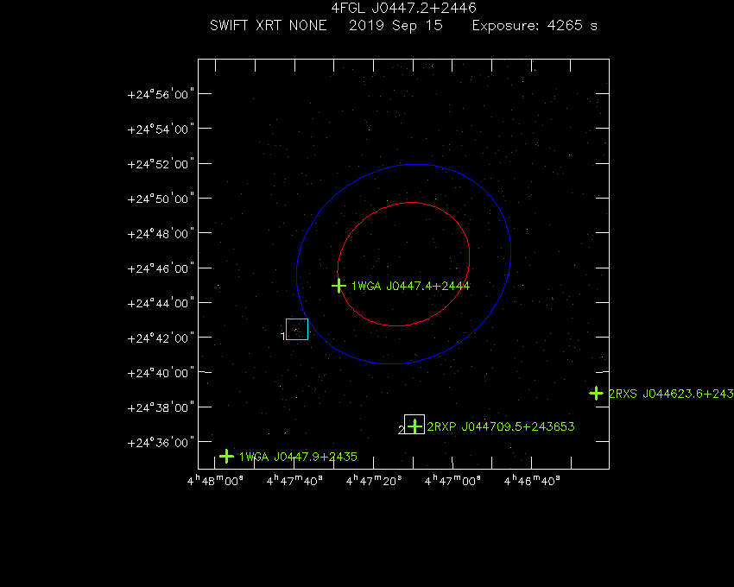The height and width of the screenshot is (587, 734).
Task: Click declination label +24°44'00"
Action: 161,303
